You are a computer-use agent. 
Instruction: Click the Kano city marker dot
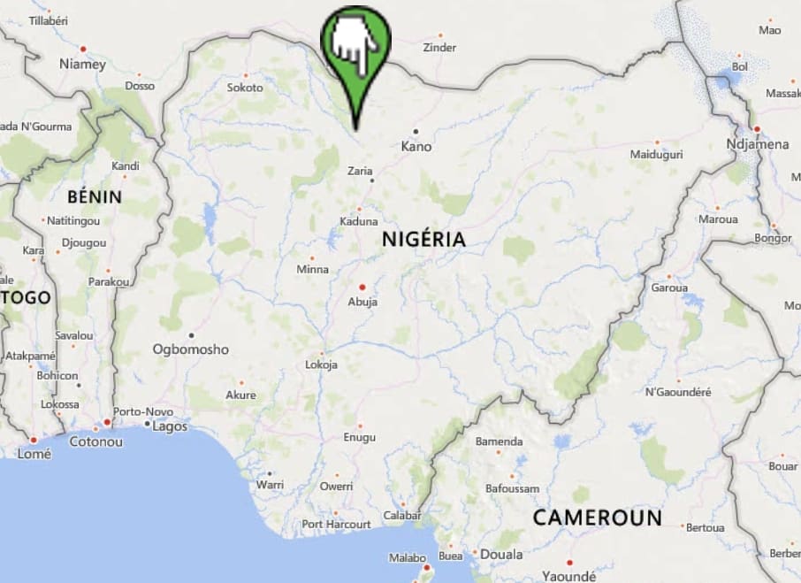click(416, 132)
